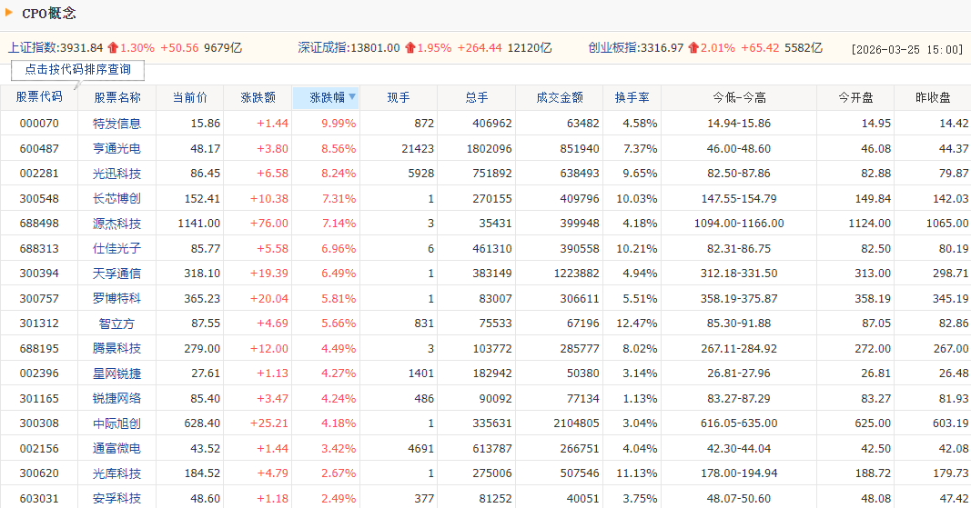
Task: Click stock code 688313
Action: [39, 248]
